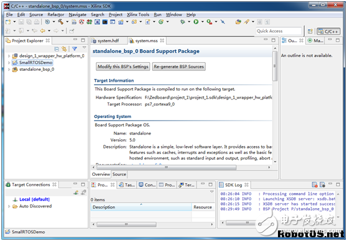Click Modify this BSP's Settings button
Screen dimensions: 347x241
coord(123,66)
